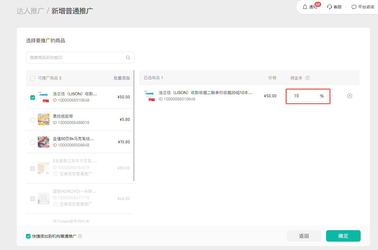Click info icon under 5本装笔记本 product
Image resolution: width=378 pixels, height=250 pixels.
(55, 174)
